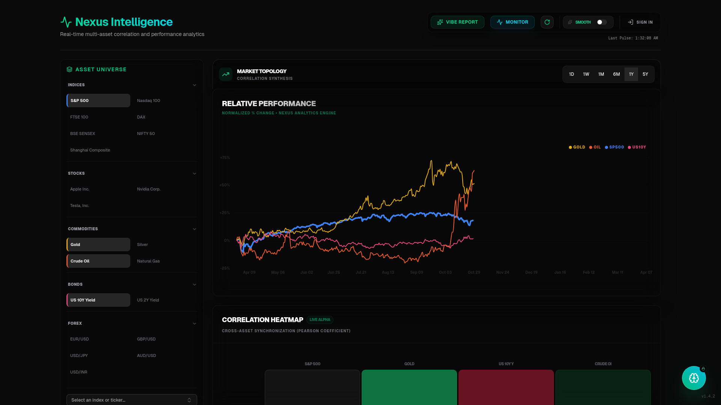Open the AI brain assistant floating button
The width and height of the screenshot is (721, 405).
(694, 378)
